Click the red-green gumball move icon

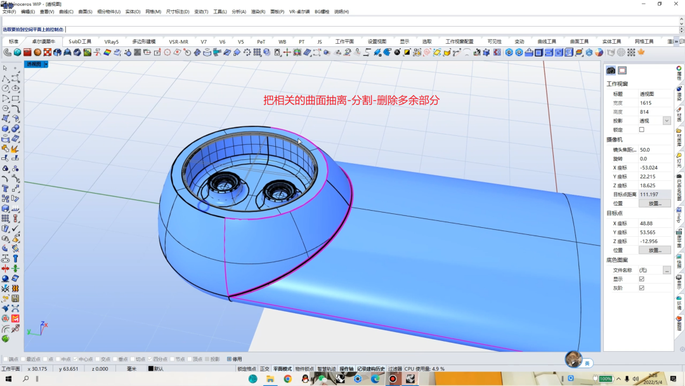287,53
